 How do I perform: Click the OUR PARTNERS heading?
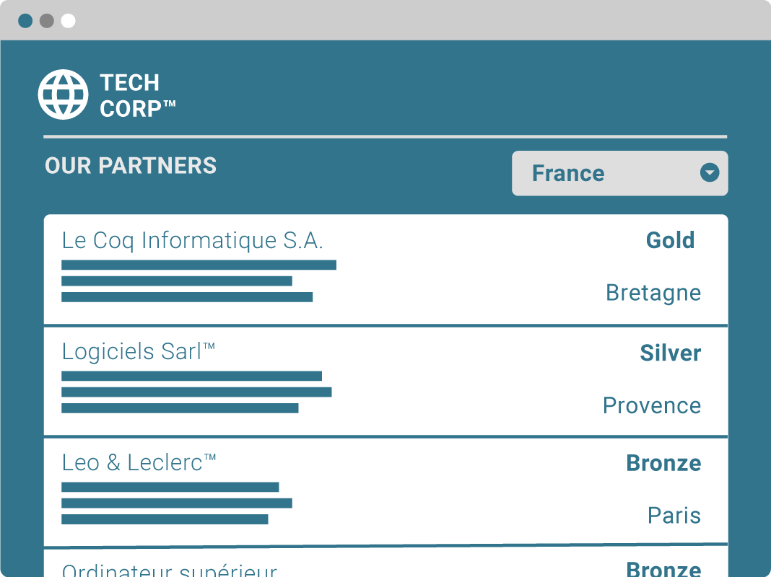(x=131, y=166)
